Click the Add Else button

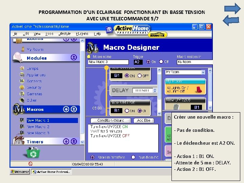tap(144, 120)
